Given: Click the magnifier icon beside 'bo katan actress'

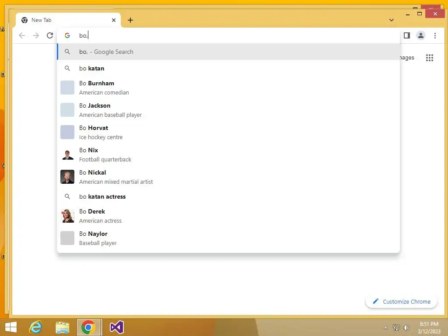Looking at the screenshot, I should [67, 196].
